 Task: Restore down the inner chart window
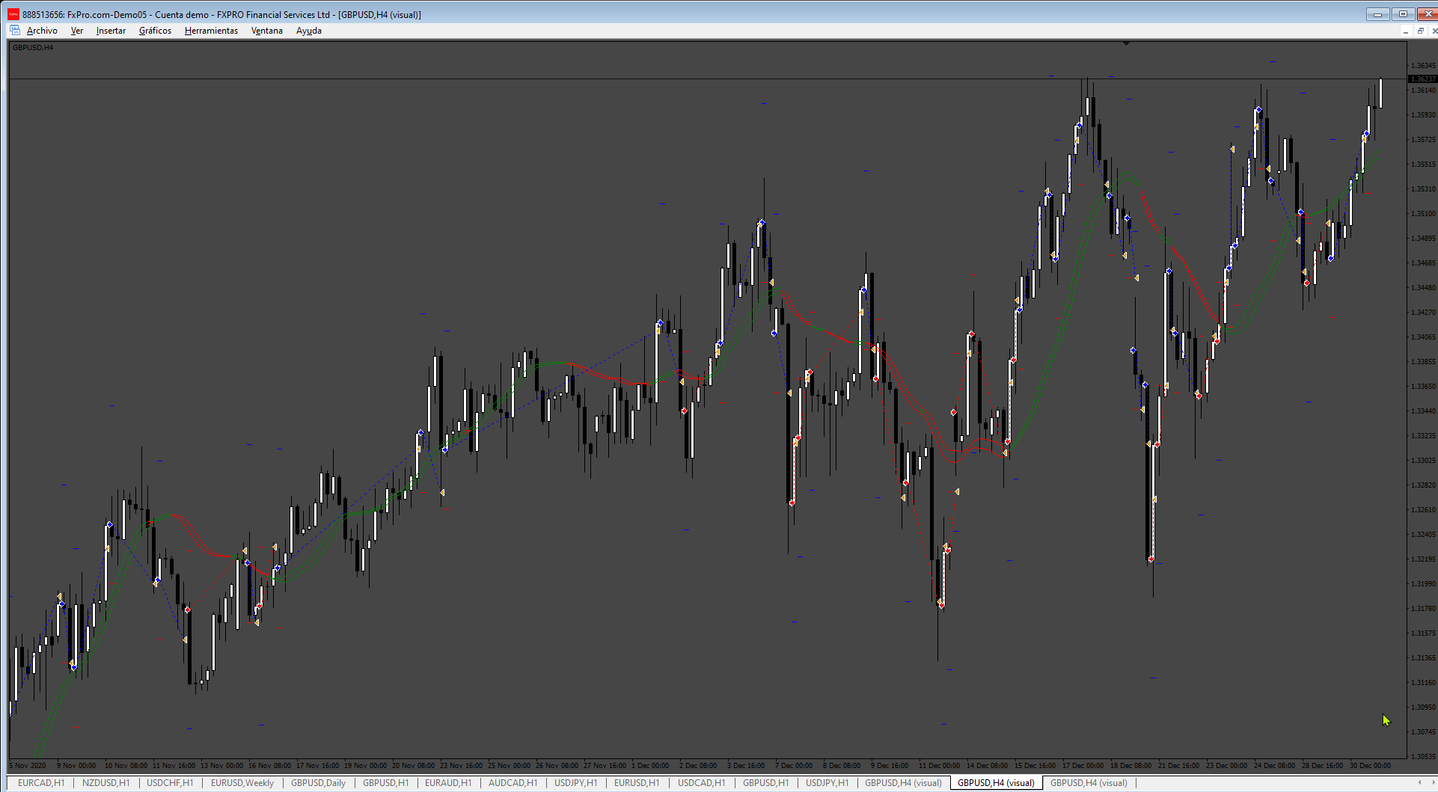tap(1420, 31)
